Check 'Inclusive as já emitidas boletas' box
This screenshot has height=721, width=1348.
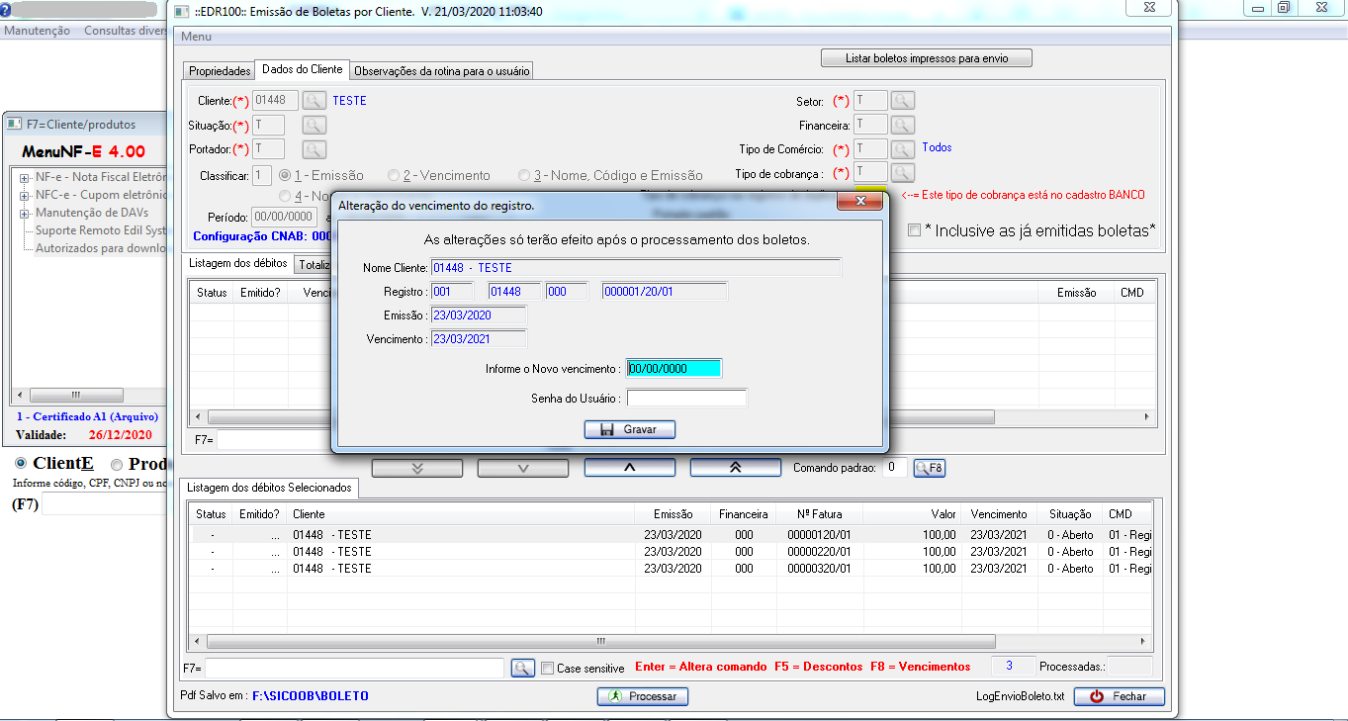coord(915,229)
